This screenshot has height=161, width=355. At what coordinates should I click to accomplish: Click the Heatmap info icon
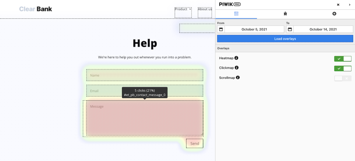point(236,58)
